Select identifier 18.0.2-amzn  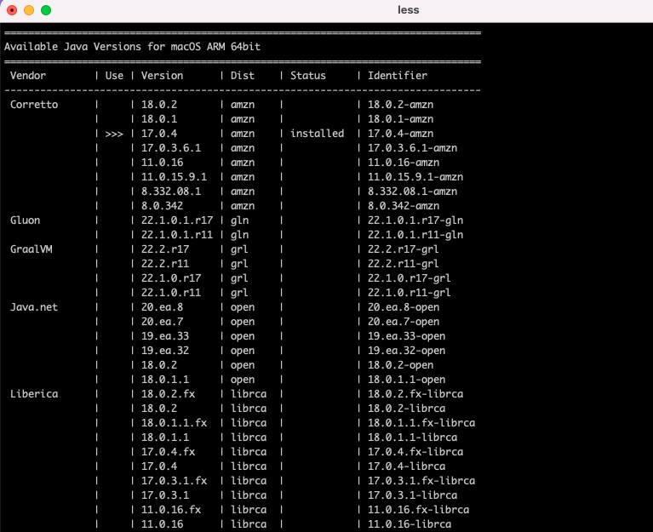pyautogui.click(x=400, y=105)
